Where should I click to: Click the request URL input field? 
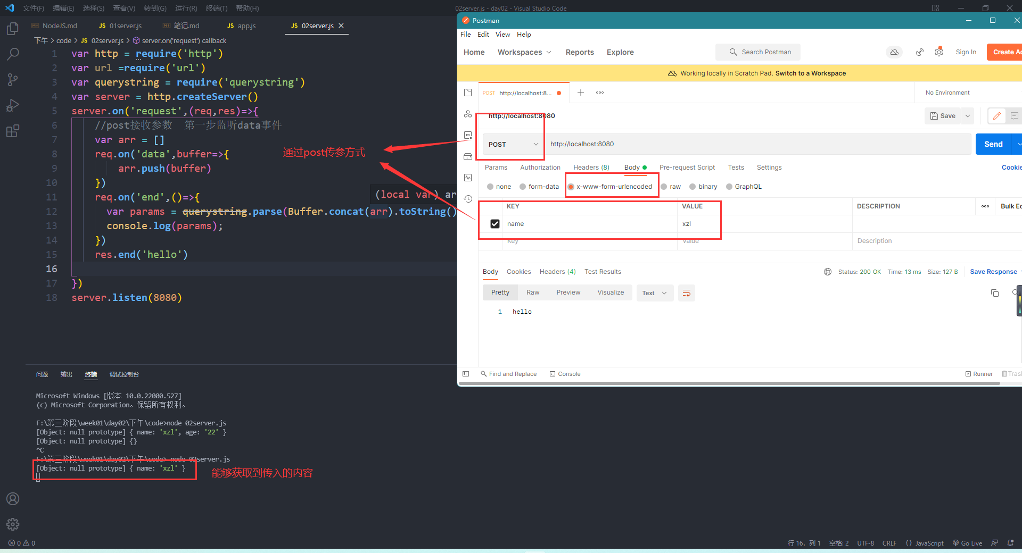point(759,144)
